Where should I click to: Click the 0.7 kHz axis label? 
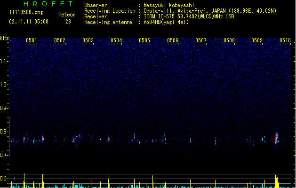pos(4,155)
